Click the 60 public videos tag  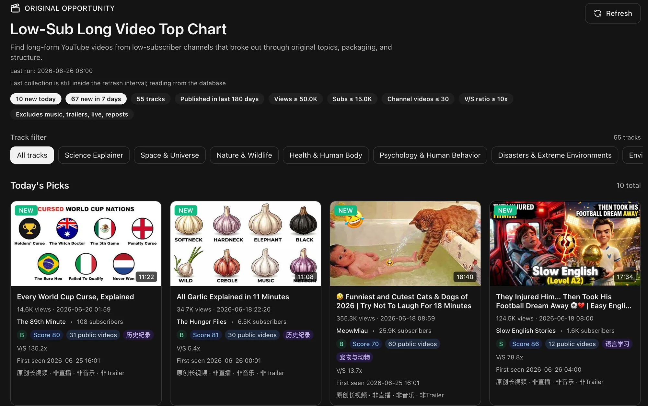point(412,344)
